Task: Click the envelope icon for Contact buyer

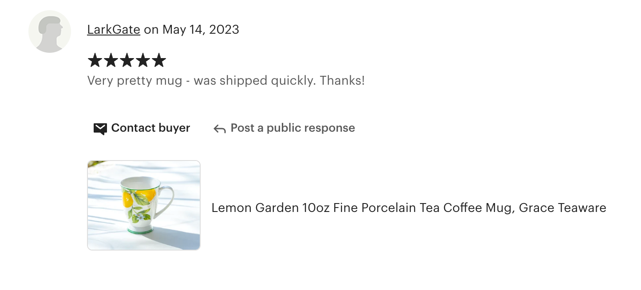Action: click(100, 129)
